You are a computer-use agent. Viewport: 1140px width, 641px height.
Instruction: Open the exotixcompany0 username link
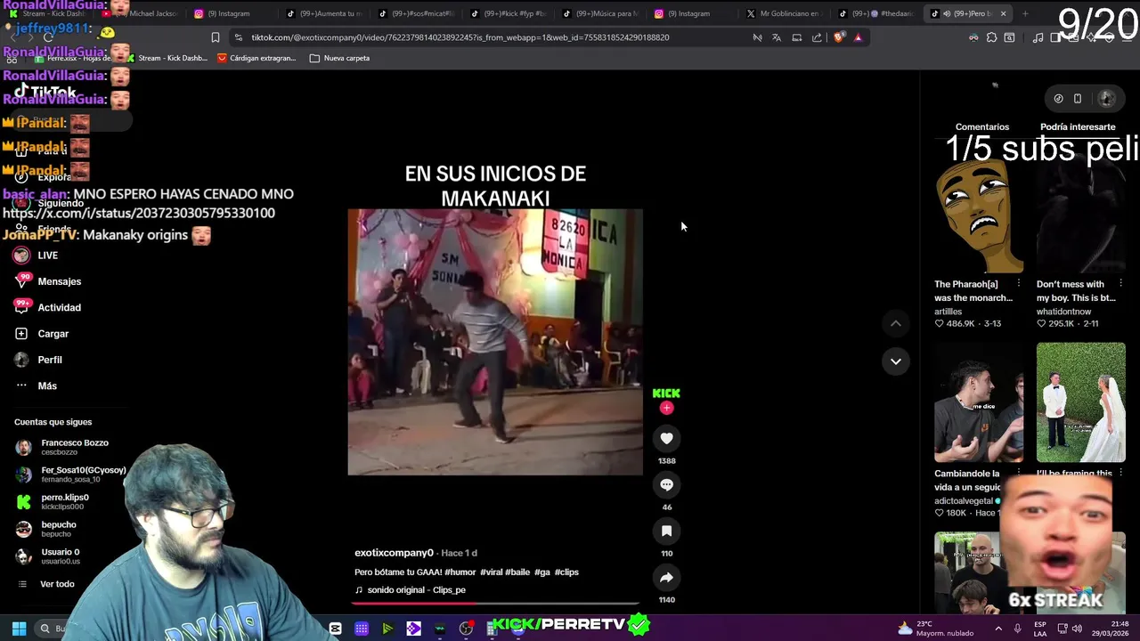click(394, 553)
